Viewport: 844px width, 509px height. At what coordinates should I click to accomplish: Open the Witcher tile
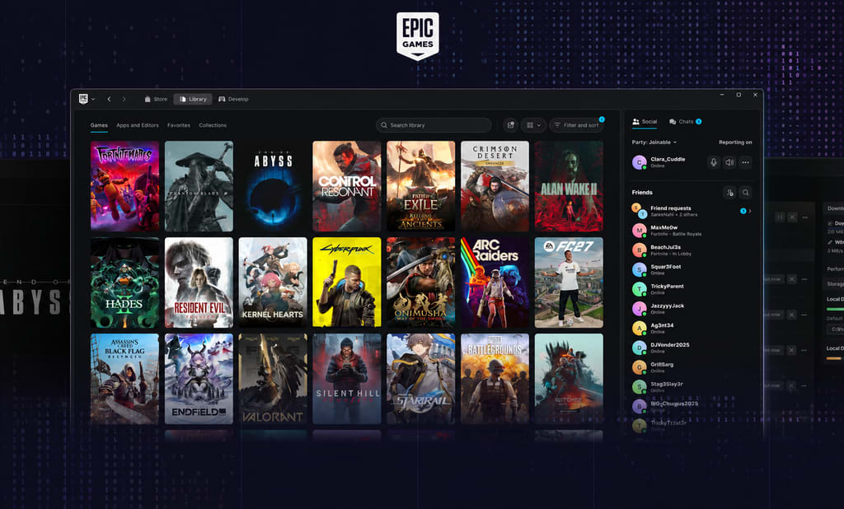pos(569,379)
